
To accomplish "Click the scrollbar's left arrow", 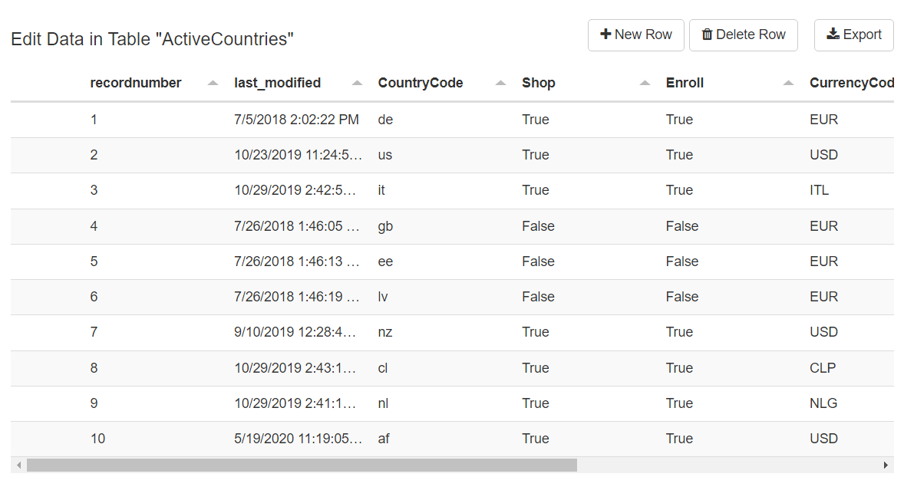I will point(18,465).
